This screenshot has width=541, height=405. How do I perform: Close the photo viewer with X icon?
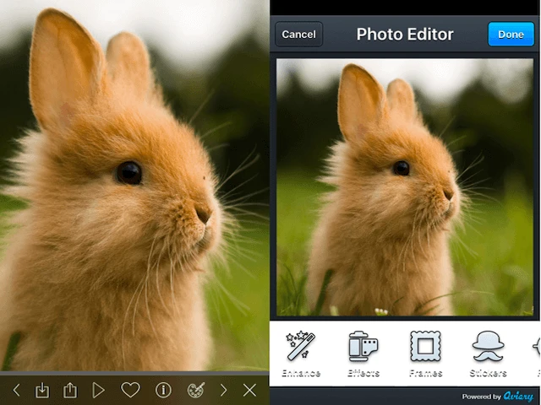pos(249,390)
